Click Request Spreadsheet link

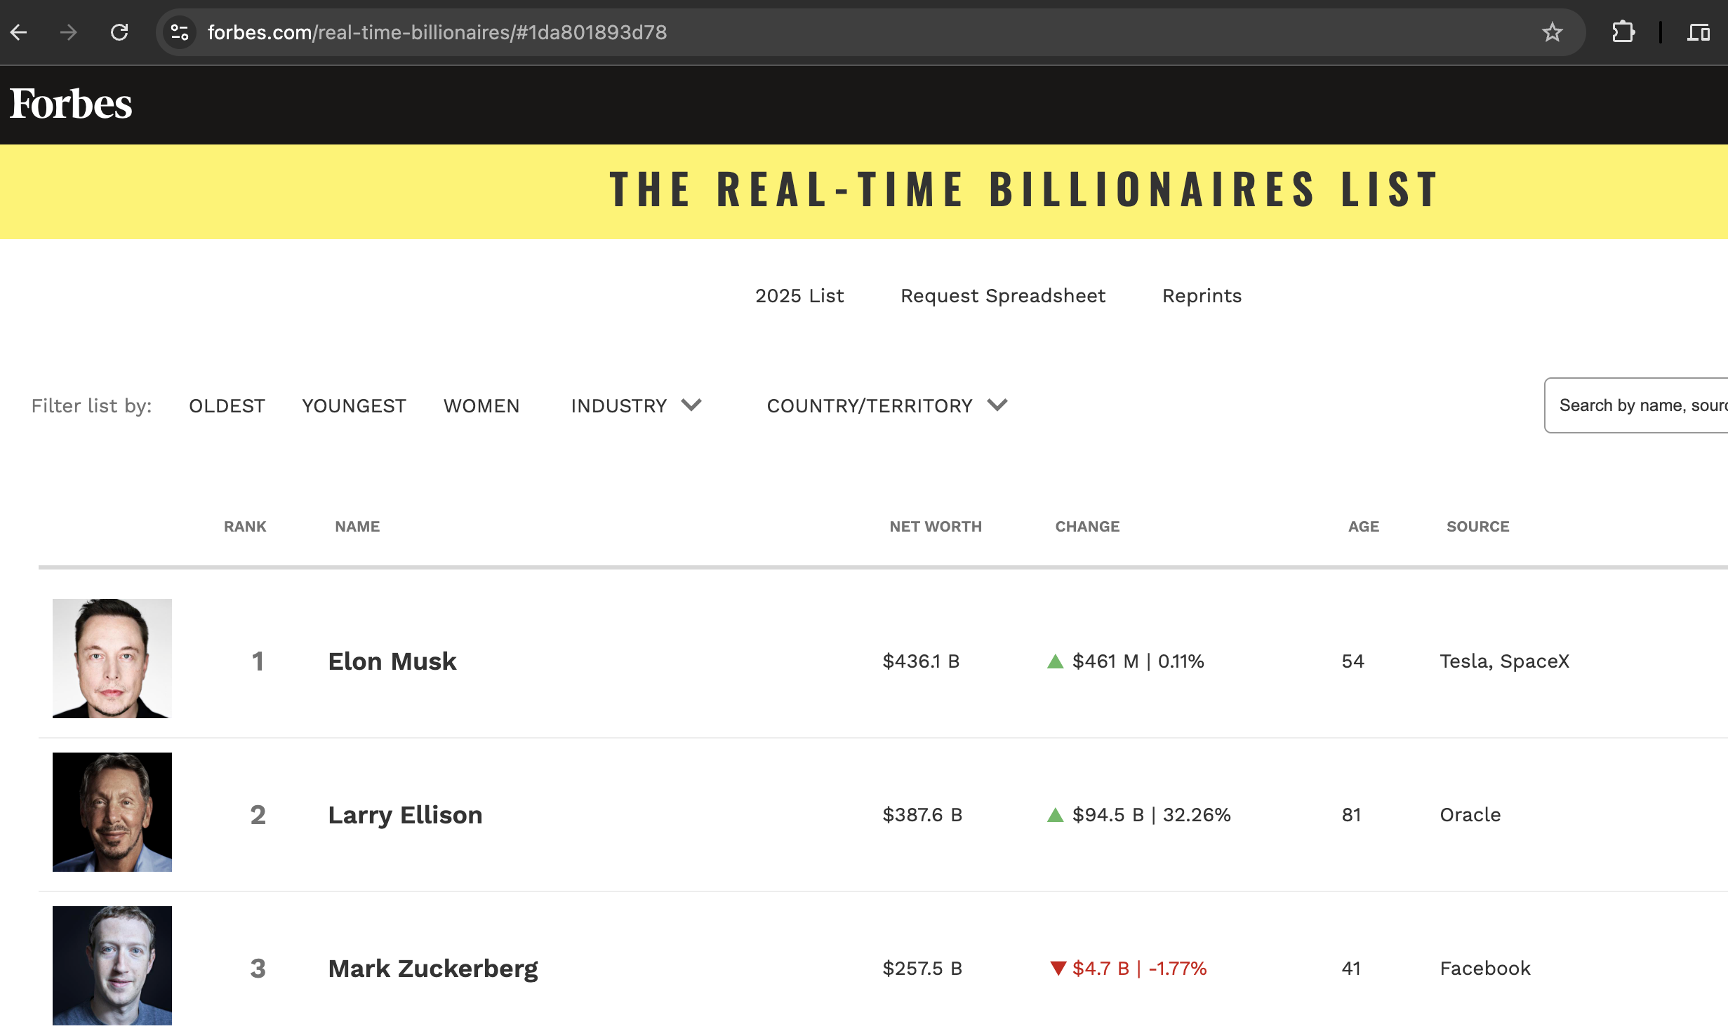tap(1003, 296)
